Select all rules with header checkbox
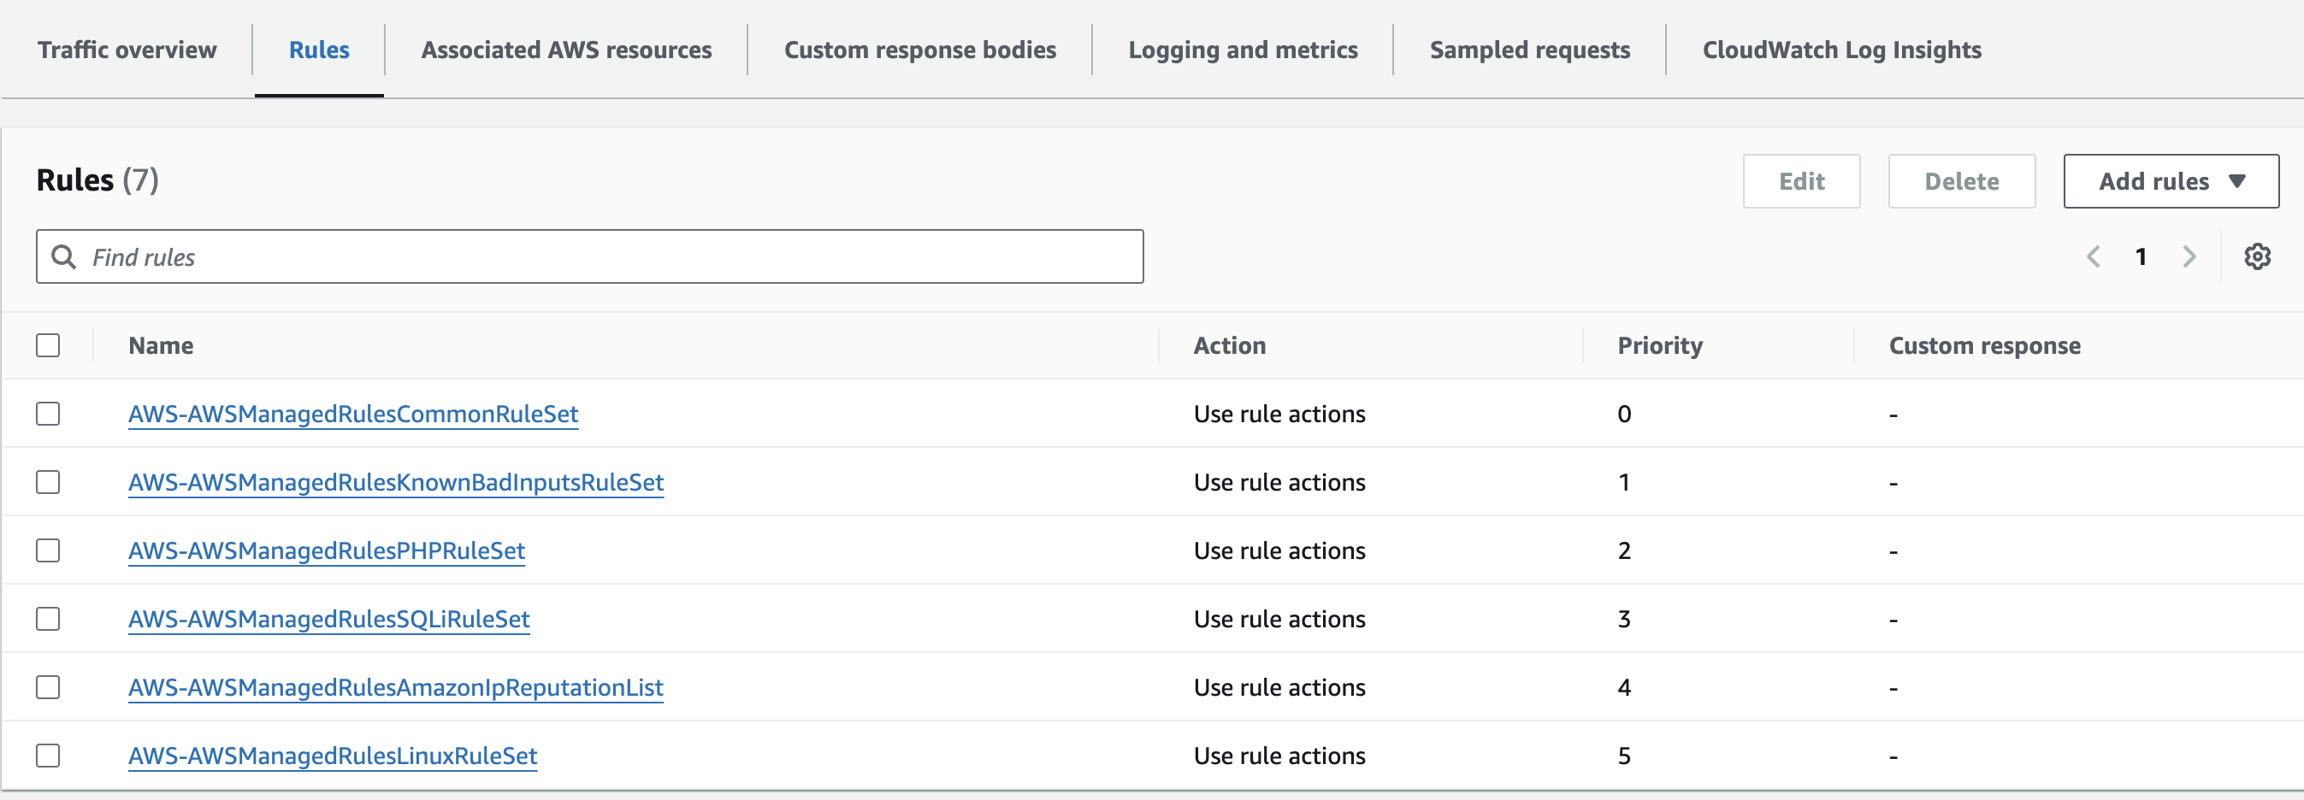This screenshot has height=800, width=2304. (48, 345)
